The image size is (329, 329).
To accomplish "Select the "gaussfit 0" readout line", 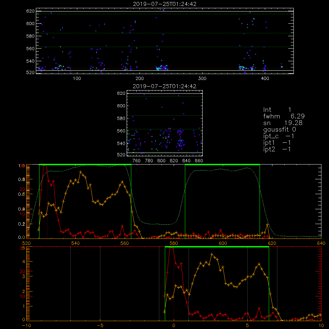I will (280, 129).
